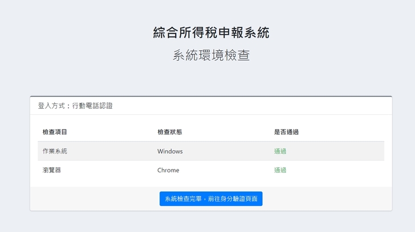Click 通過 in the 作業系統 row

280,151
